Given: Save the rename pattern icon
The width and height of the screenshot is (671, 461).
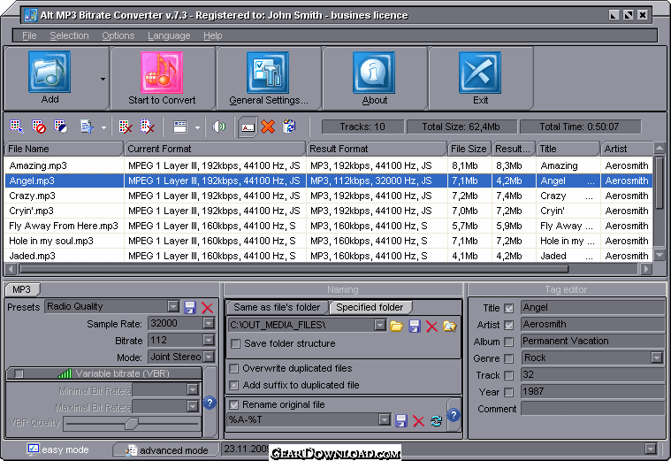Looking at the screenshot, I should pos(401,420).
